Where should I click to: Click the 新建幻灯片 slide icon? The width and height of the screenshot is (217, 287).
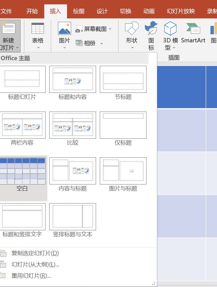8,28
